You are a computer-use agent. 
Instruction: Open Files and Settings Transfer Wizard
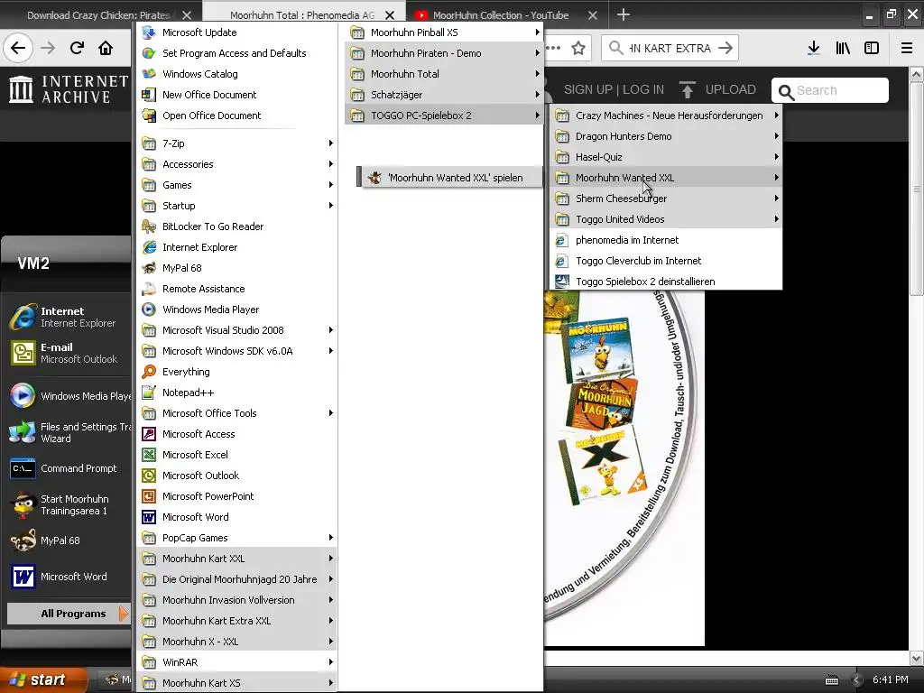pyautogui.click(x=68, y=432)
